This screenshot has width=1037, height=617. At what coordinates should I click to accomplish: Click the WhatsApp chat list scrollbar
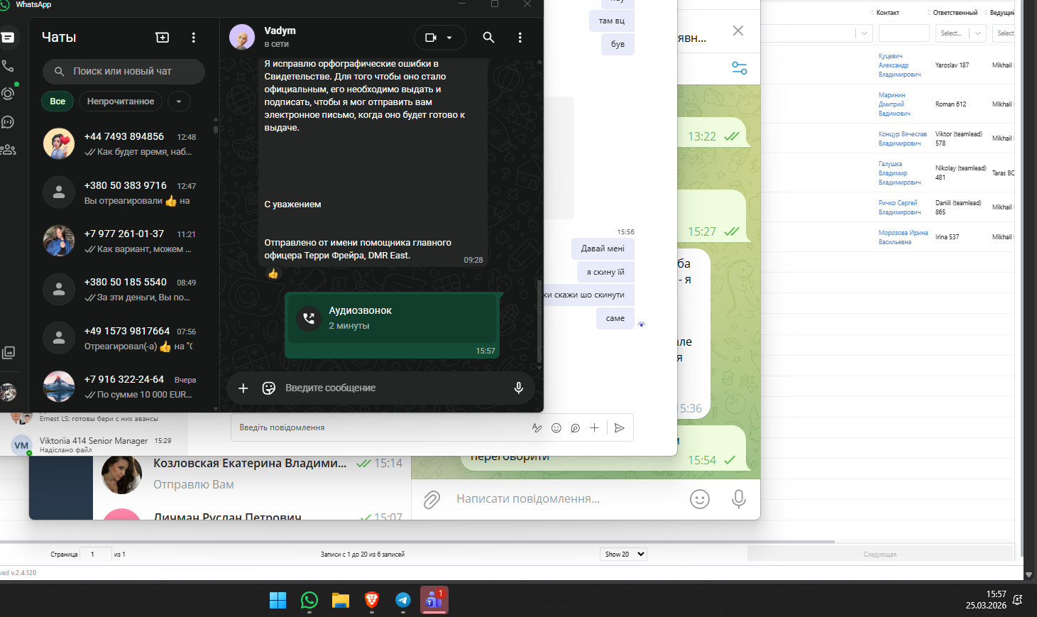click(x=216, y=130)
